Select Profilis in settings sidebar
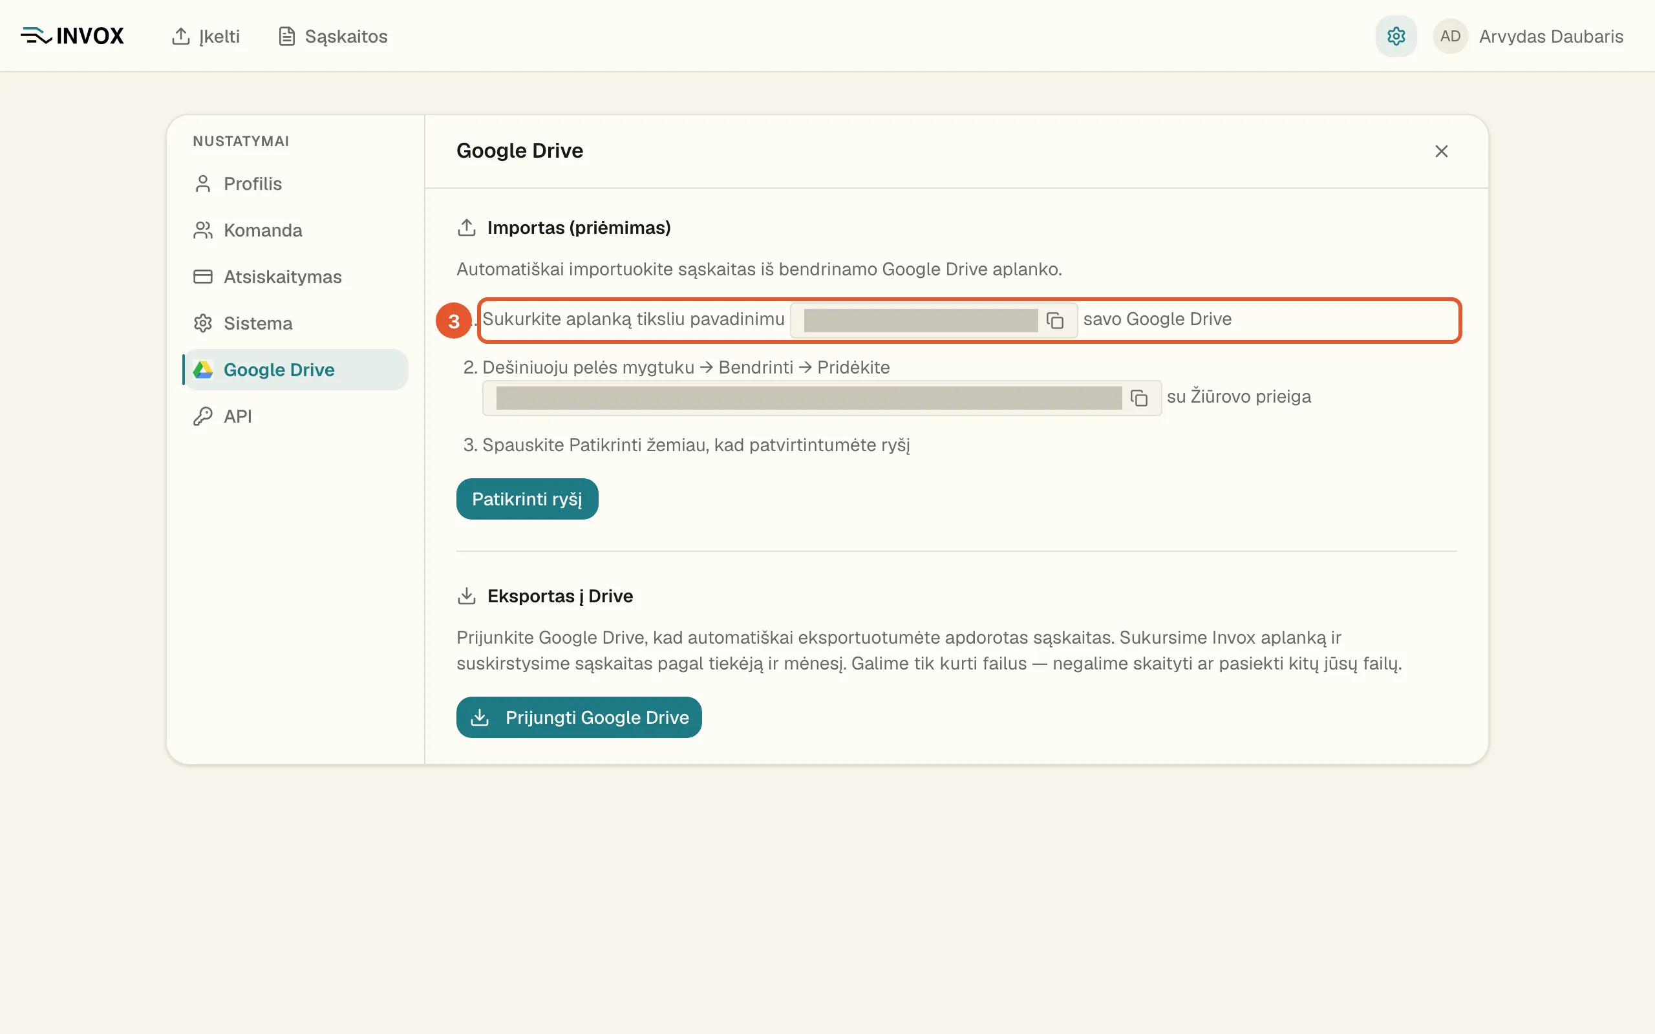This screenshot has height=1034, width=1655. (295, 184)
